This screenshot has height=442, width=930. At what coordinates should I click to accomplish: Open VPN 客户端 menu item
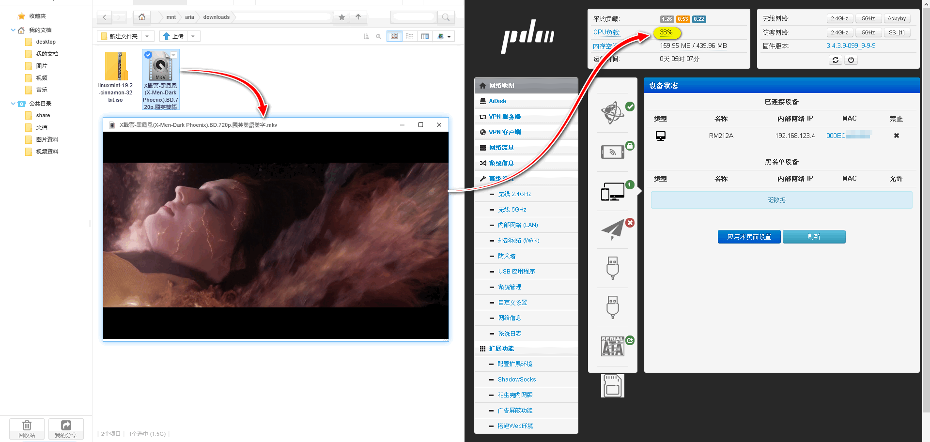(526, 132)
